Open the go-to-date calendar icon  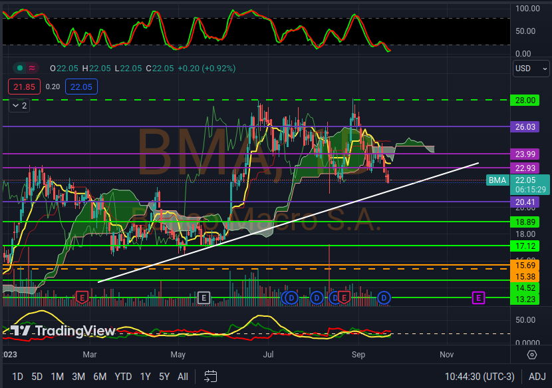[211, 377]
